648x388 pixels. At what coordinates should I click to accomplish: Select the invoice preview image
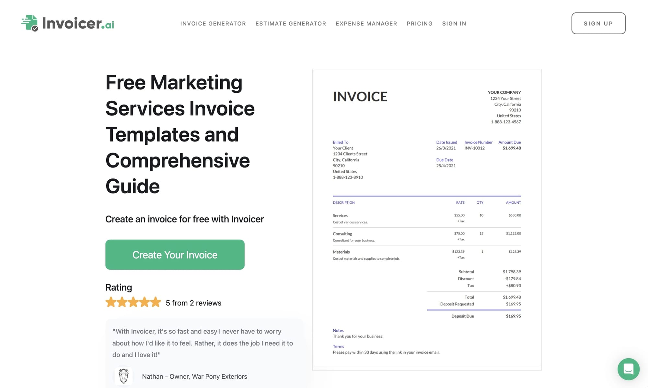427,219
